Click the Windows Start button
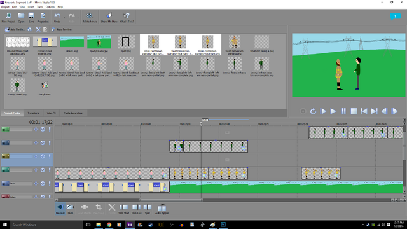The width and height of the screenshot is (407, 229). pos(4,225)
